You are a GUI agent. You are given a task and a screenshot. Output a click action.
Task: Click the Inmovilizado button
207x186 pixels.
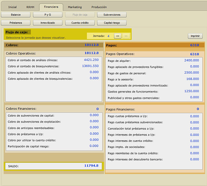pyautogui.click(x=48, y=23)
